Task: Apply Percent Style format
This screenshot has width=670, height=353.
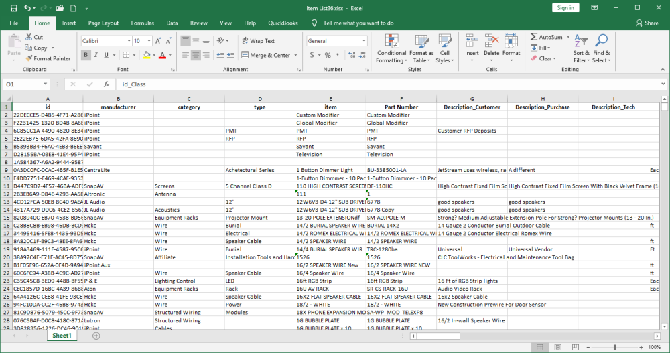Action: (x=328, y=55)
